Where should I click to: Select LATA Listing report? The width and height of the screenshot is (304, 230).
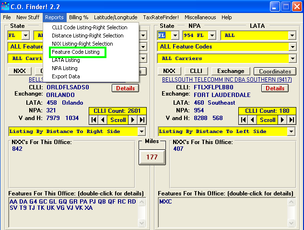click(91, 60)
